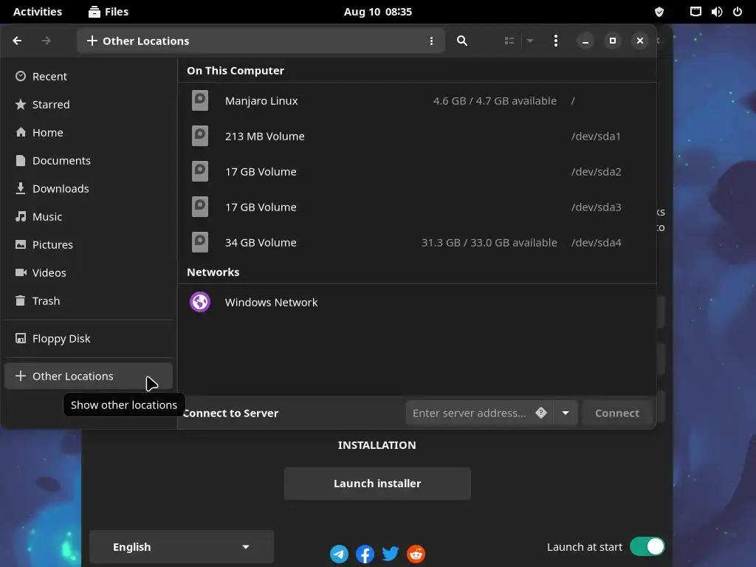Screen dimensions: 756x567
Task: Open the Telegram link icon
Action: [x=339, y=554]
